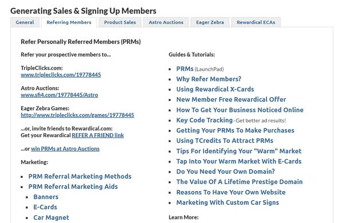Image resolution: width=343 pixels, height=223 pixels.
Task: Open the www.sfi4.com/19778445/Astro link
Action: point(59,95)
